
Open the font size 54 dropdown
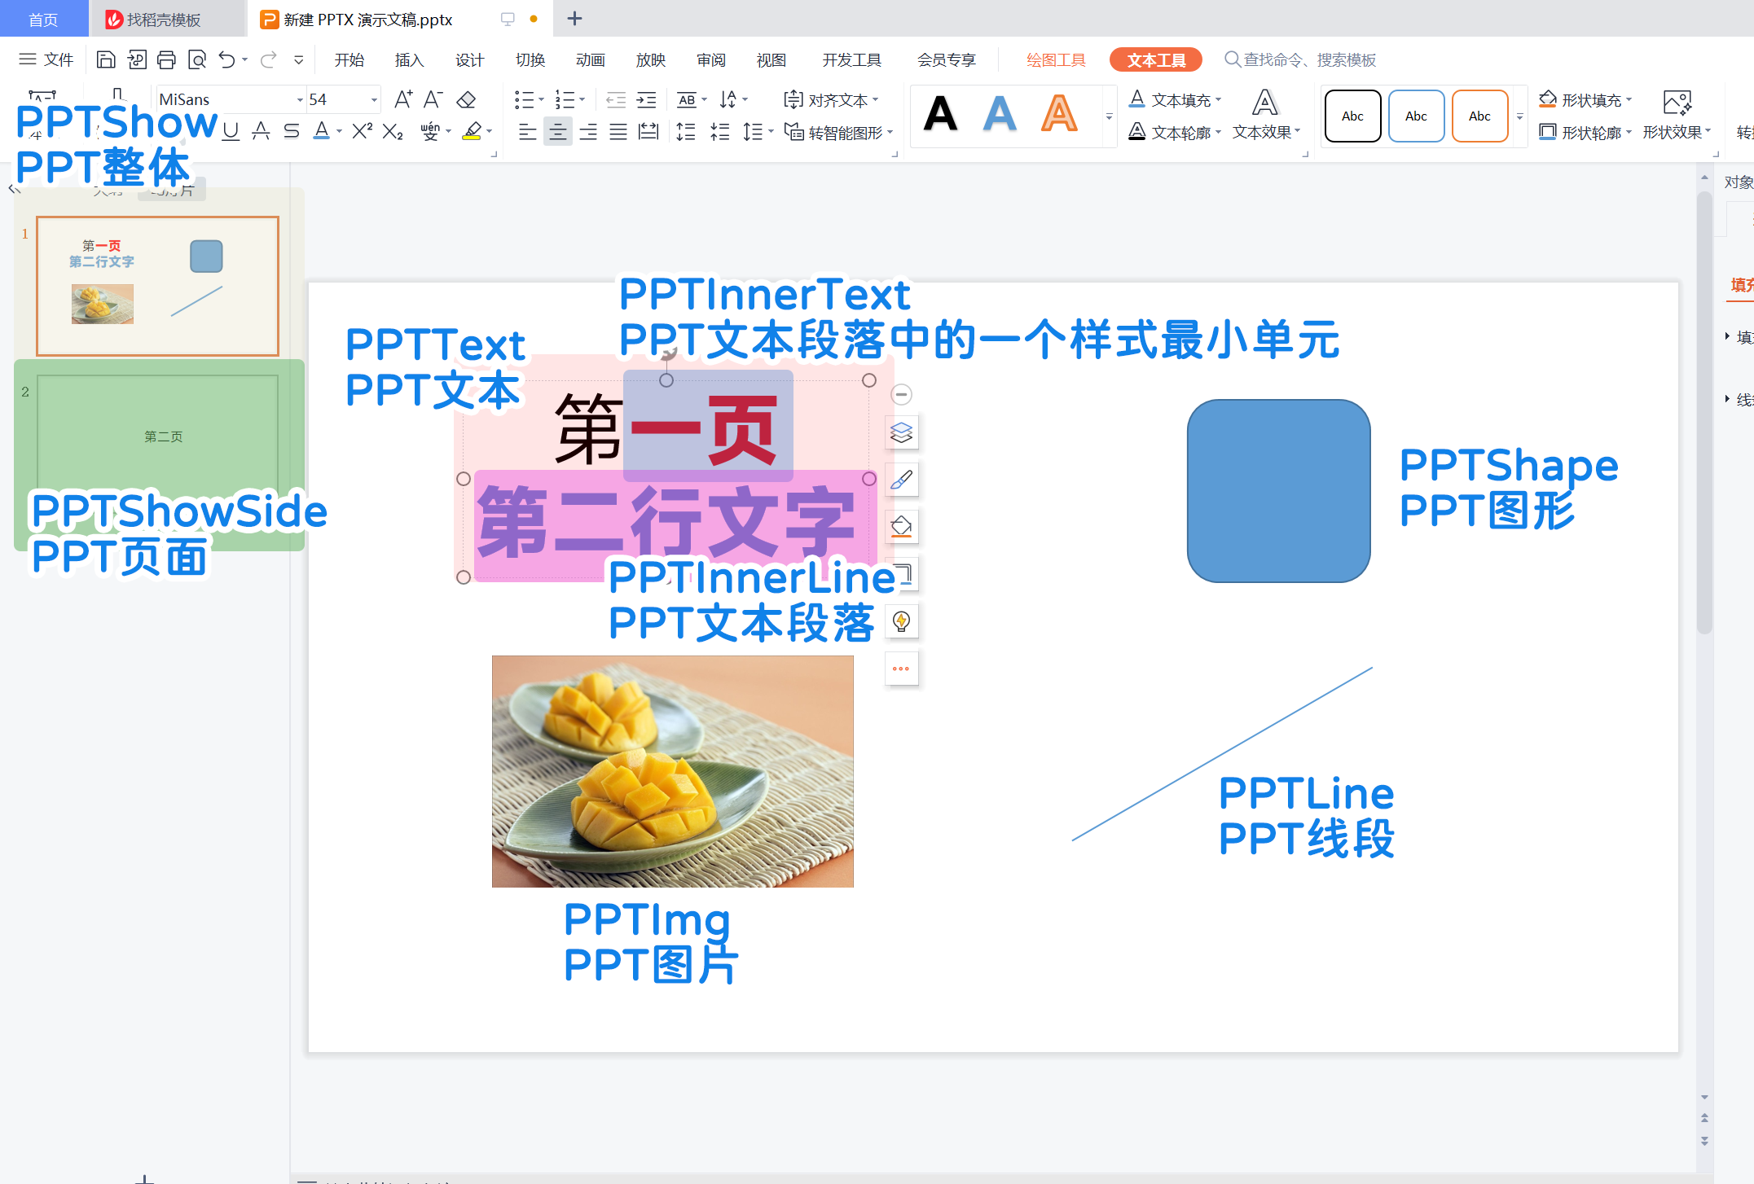[374, 99]
